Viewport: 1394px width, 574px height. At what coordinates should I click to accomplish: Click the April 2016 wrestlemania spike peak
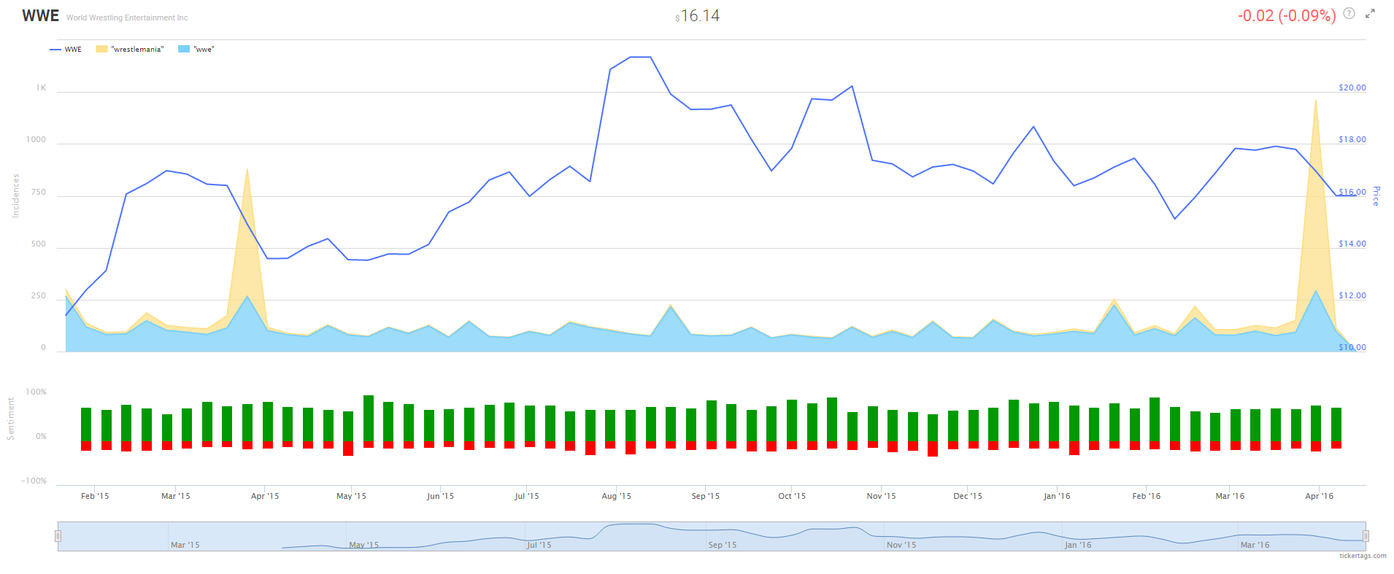click(1315, 101)
